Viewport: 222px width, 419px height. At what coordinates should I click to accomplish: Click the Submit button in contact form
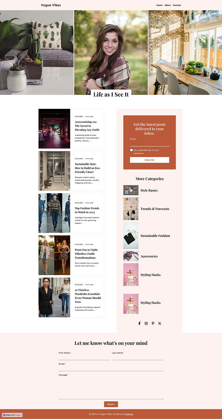(x=111, y=404)
